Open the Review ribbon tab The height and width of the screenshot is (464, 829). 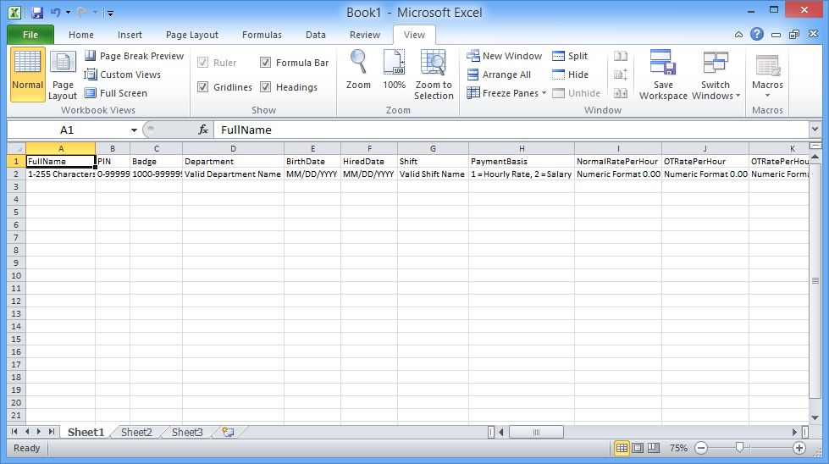(365, 35)
